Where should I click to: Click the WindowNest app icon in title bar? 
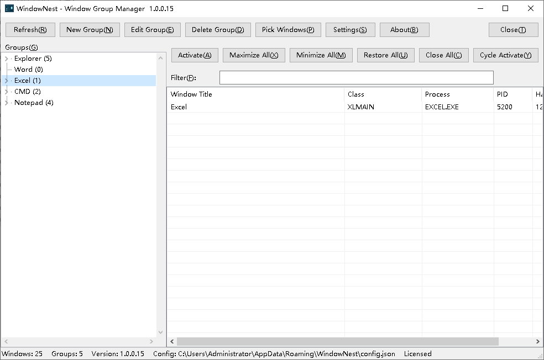pos(9,8)
